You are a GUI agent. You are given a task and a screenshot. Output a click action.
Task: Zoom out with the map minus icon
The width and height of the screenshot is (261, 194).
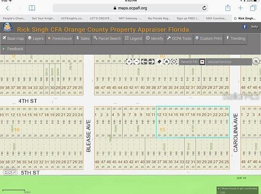click(137, 62)
